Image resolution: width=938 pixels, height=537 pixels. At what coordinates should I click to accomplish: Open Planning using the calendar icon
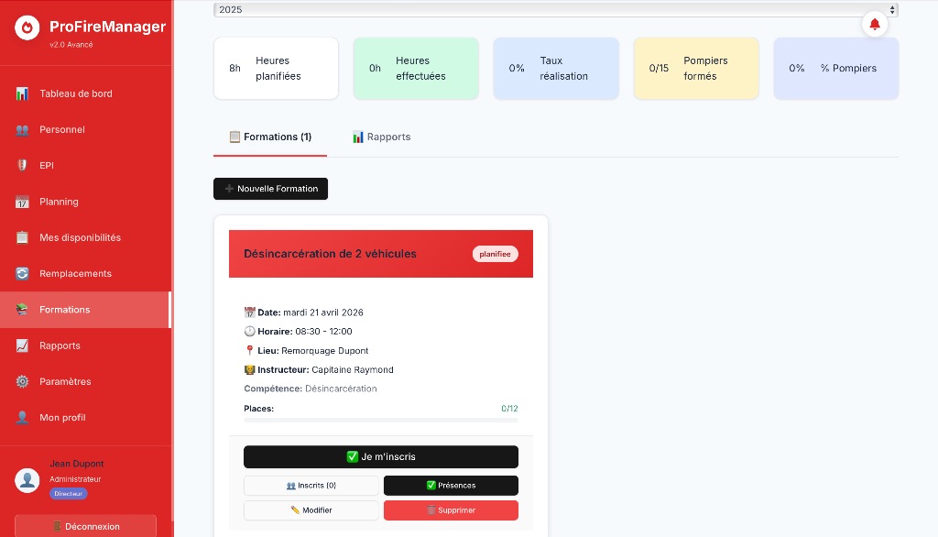click(22, 202)
